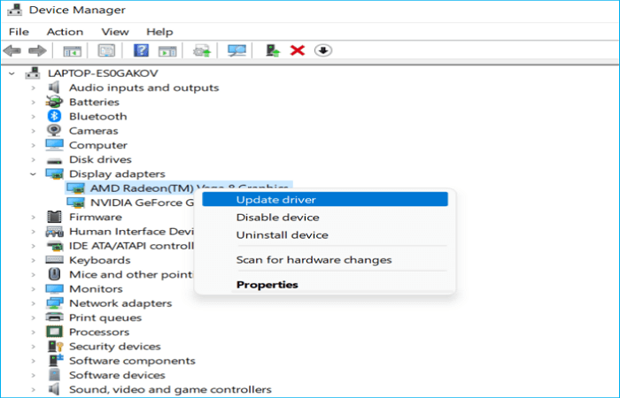Click the down-arrow Disable device toolbar icon
This screenshot has height=398, width=620.
click(323, 50)
